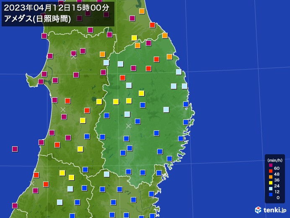Select the red swatch in the legend
This screenshot has height=218, width=290.
coord(271,171)
